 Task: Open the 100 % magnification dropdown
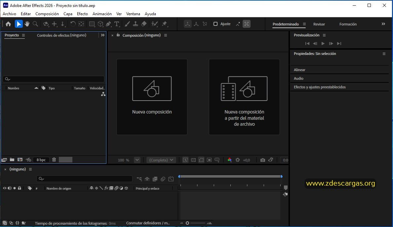[x=137, y=160]
